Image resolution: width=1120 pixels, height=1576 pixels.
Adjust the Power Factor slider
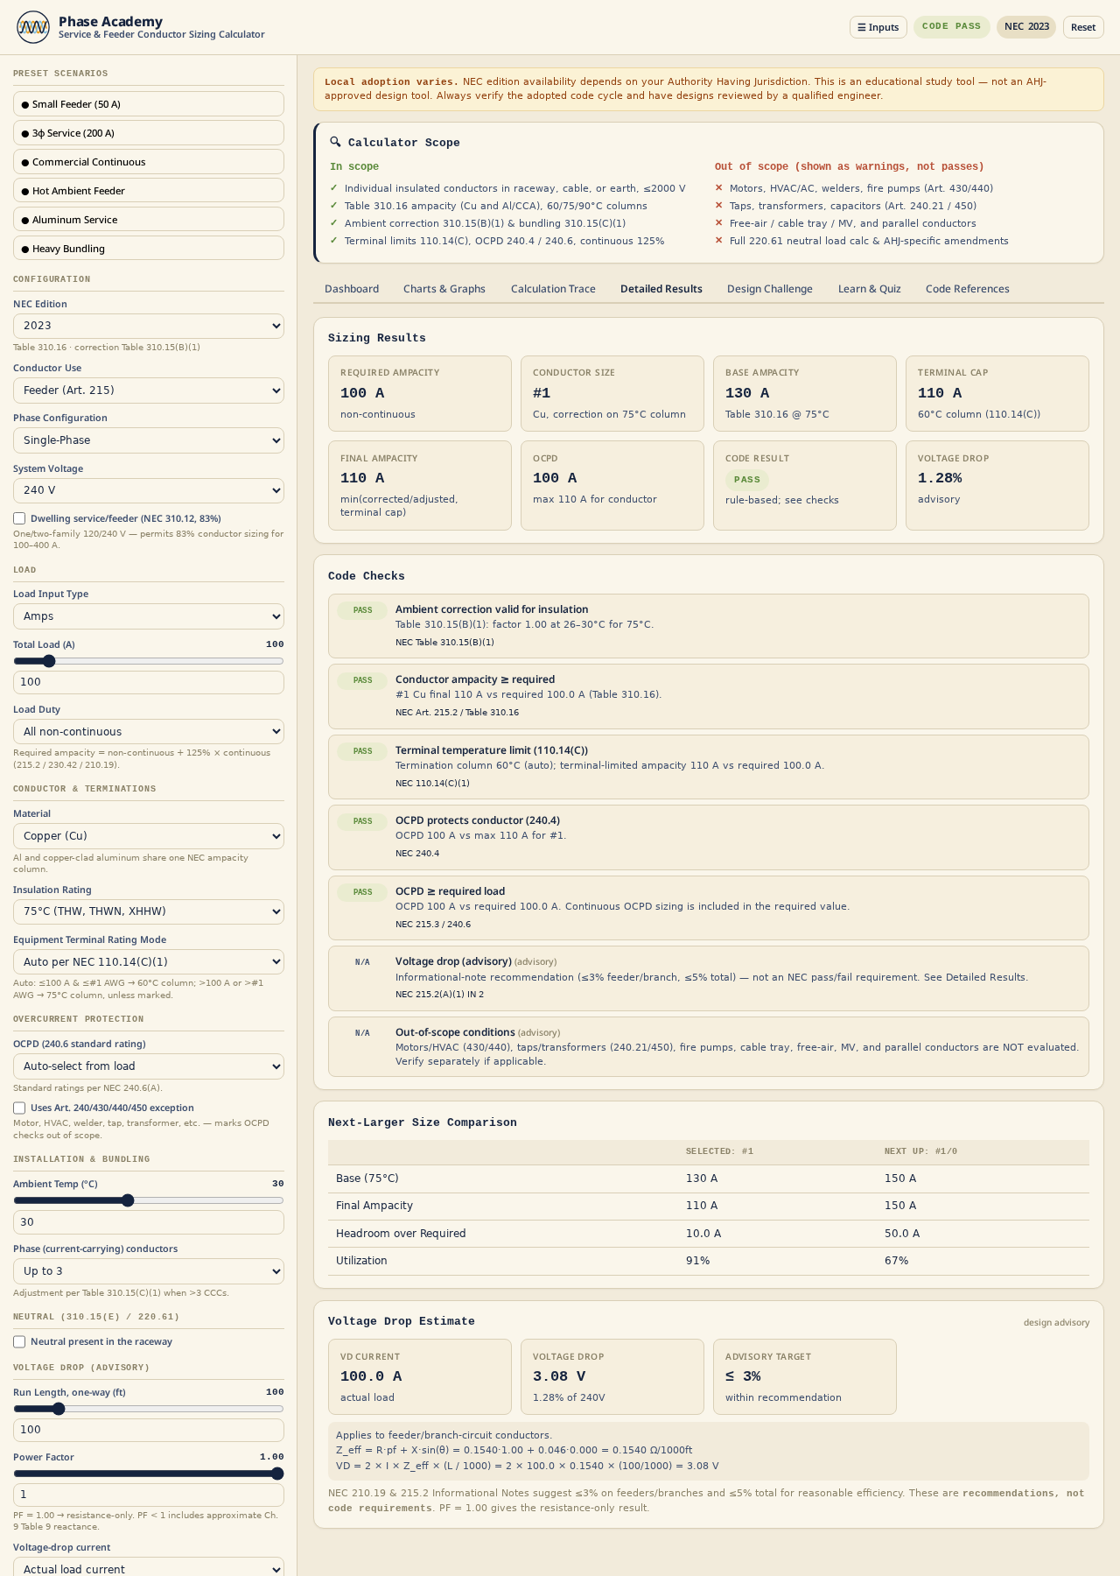click(x=149, y=1474)
